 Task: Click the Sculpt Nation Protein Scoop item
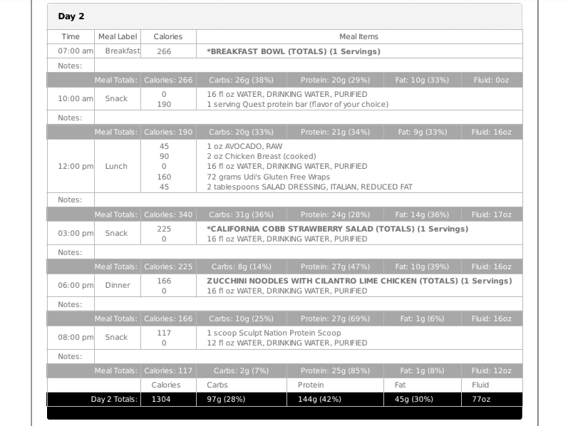coord(274,333)
